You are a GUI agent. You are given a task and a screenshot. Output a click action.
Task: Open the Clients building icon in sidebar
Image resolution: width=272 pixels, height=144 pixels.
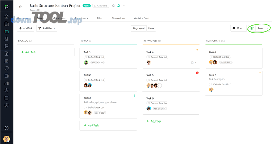(7, 24)
